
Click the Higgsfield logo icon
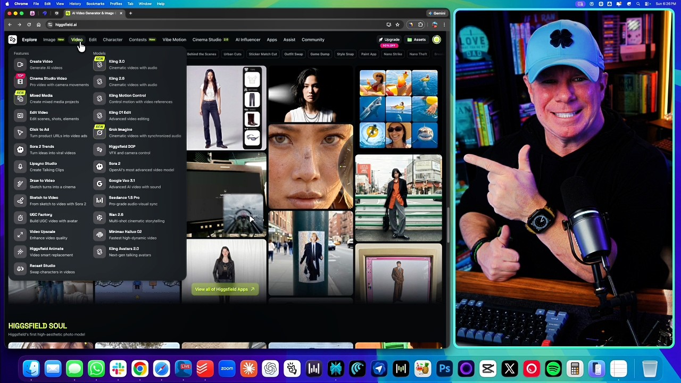[x=12, y=39]
